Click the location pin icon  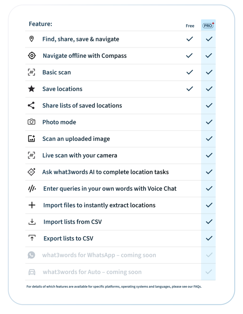point(32,39)
